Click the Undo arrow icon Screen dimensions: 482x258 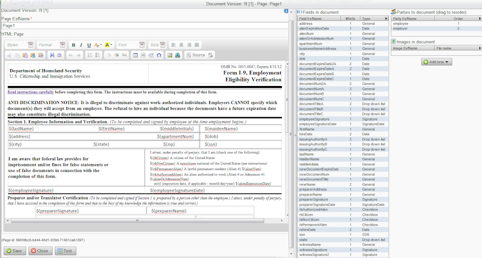point(71,55)
